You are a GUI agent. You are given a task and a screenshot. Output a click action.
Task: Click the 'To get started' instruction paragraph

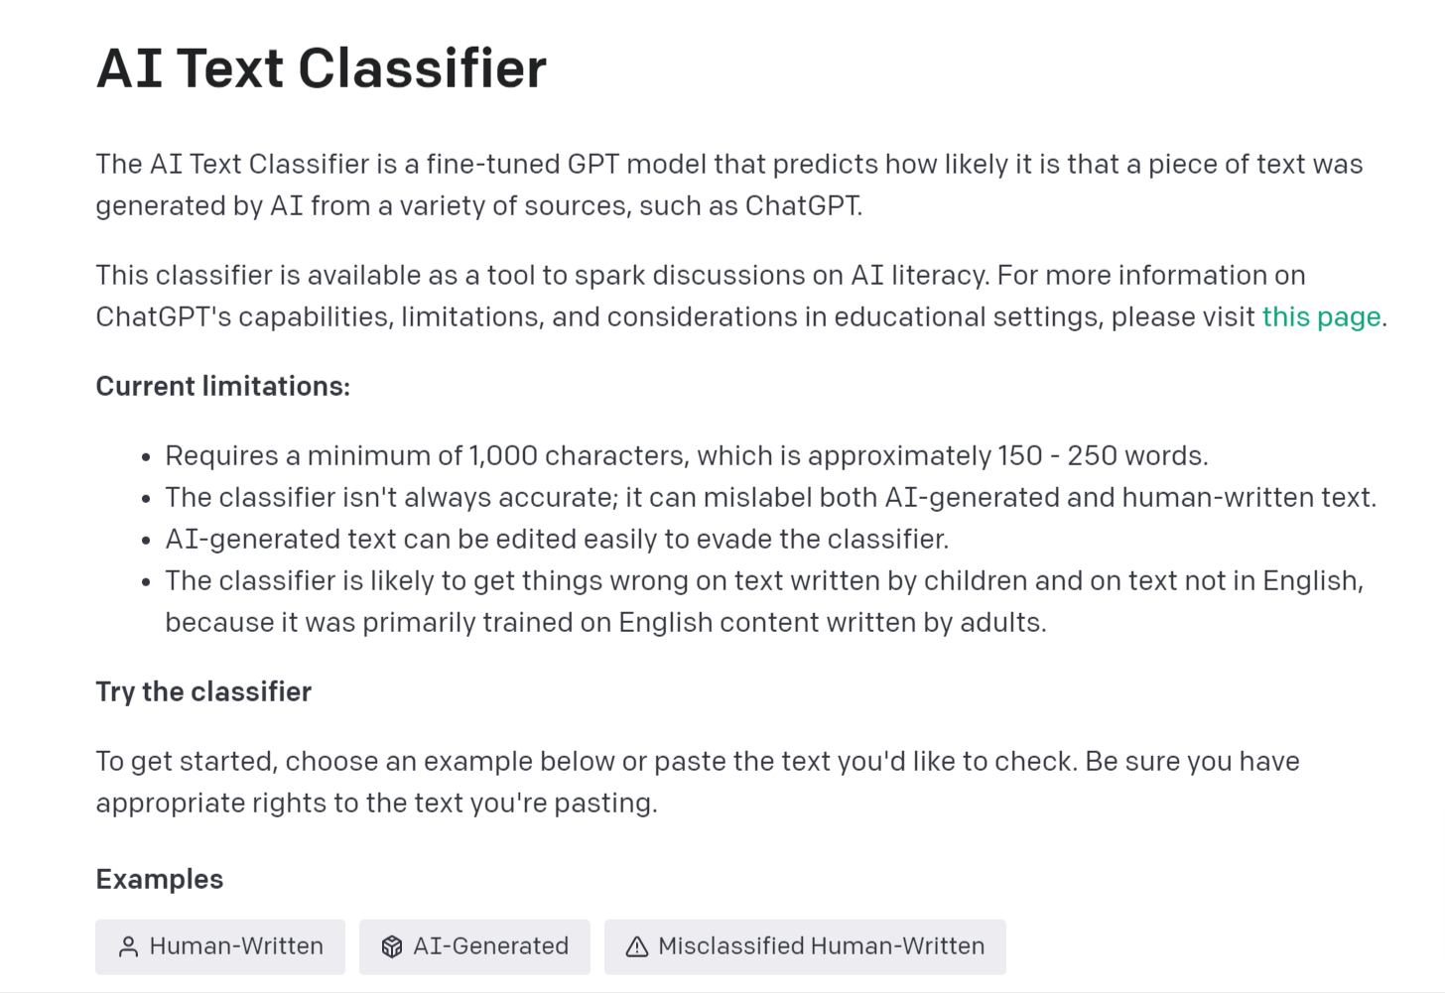click(697, 762)
